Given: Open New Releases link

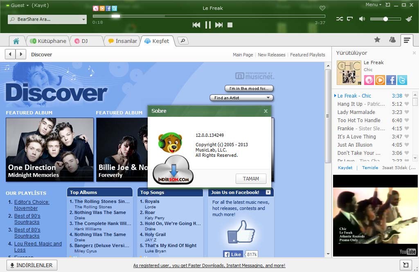Looking at the screenshot, I should click(x=272, y=55).
